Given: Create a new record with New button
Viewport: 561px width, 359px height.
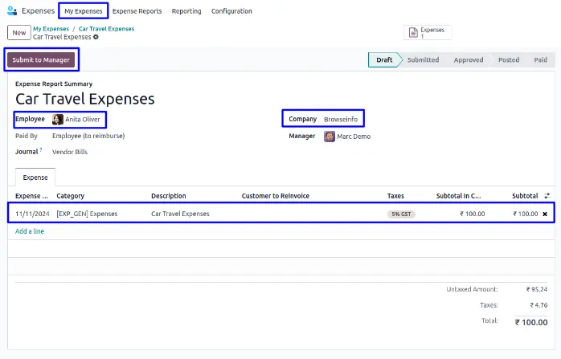Looking at the screenshot, I should (18, 32).
